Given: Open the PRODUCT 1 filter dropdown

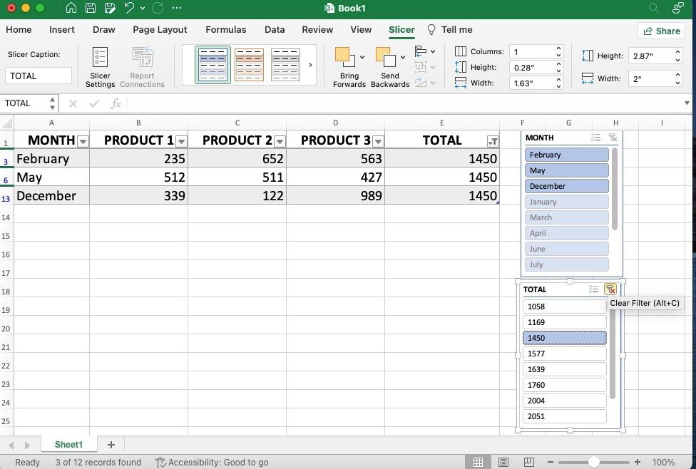Looking at the screenshot, I should [x=181, y=141].
